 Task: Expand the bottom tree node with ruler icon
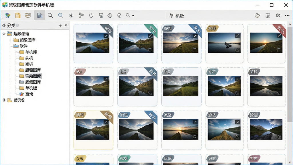tap(4, 100)
